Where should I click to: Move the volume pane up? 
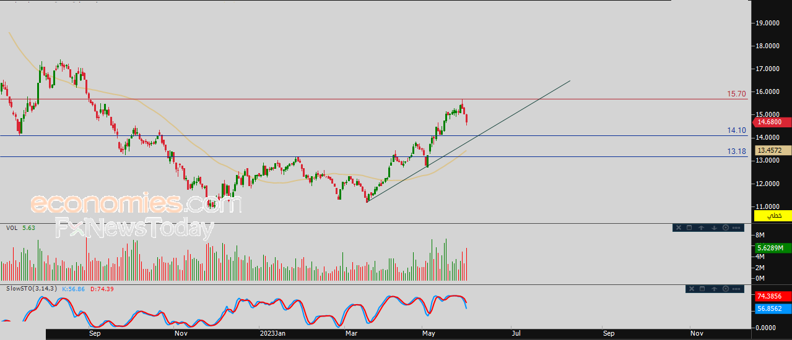(x=702, y=227)
